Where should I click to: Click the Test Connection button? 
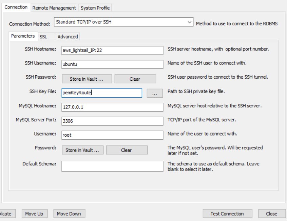point(227,214)
